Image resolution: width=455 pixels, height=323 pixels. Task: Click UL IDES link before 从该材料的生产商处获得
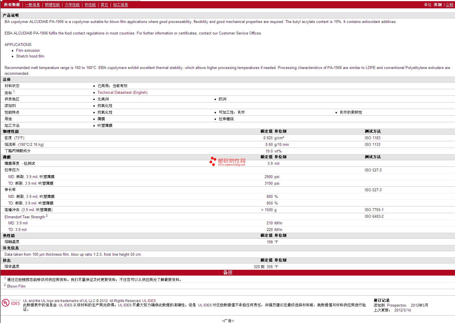click(x=65, y=305)
